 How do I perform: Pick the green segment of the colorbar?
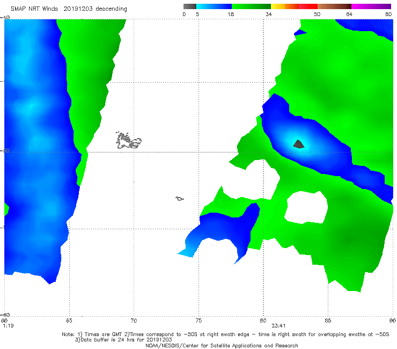click(x=251, y=6)
